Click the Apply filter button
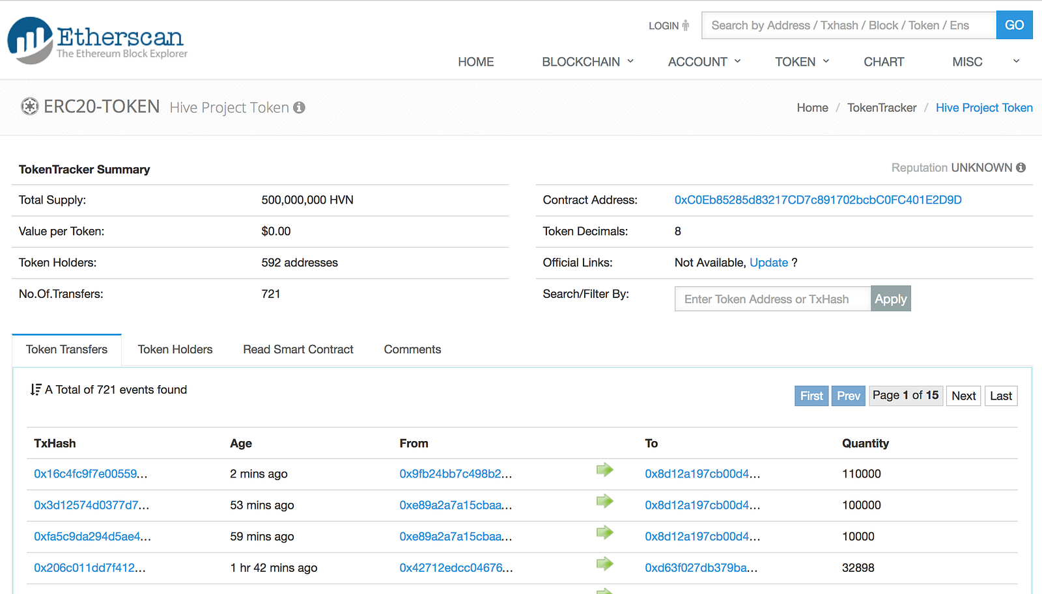1042x594 pixels. pyautogui.click(x=890, y=299)
